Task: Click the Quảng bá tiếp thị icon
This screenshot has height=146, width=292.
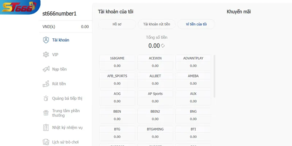Action: point(46,98)
